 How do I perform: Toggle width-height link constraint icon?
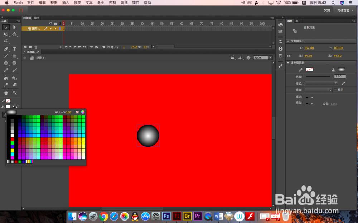tap(289, 56)
